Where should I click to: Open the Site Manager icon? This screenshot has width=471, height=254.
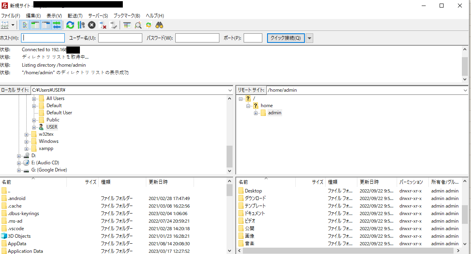[x=4, y=25]
